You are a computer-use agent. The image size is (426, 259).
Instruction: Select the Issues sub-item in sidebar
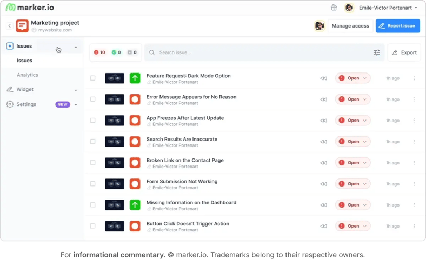coord(24,61)
